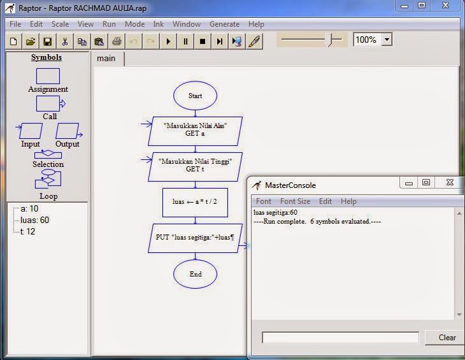Open the Mode menu
This screenshot has height=360, width=465.
pyautogui.click(x=134, y=24)
